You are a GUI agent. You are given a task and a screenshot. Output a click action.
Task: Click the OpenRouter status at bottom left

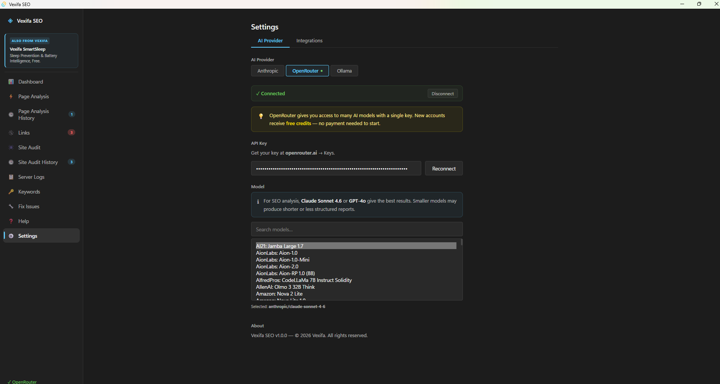point(22,382)
